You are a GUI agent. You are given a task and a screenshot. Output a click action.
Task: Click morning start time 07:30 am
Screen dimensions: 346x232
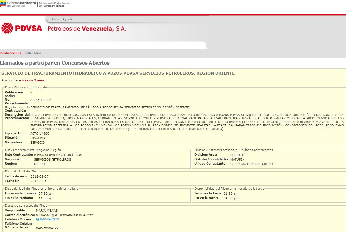[x=46, y=194]
